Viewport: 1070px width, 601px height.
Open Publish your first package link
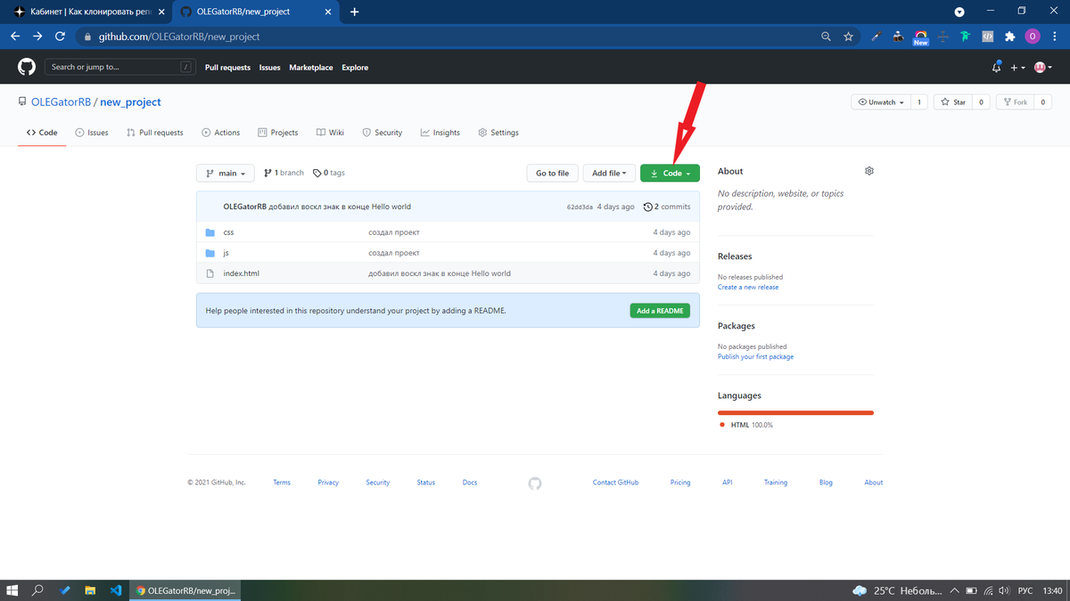(755, 357)
